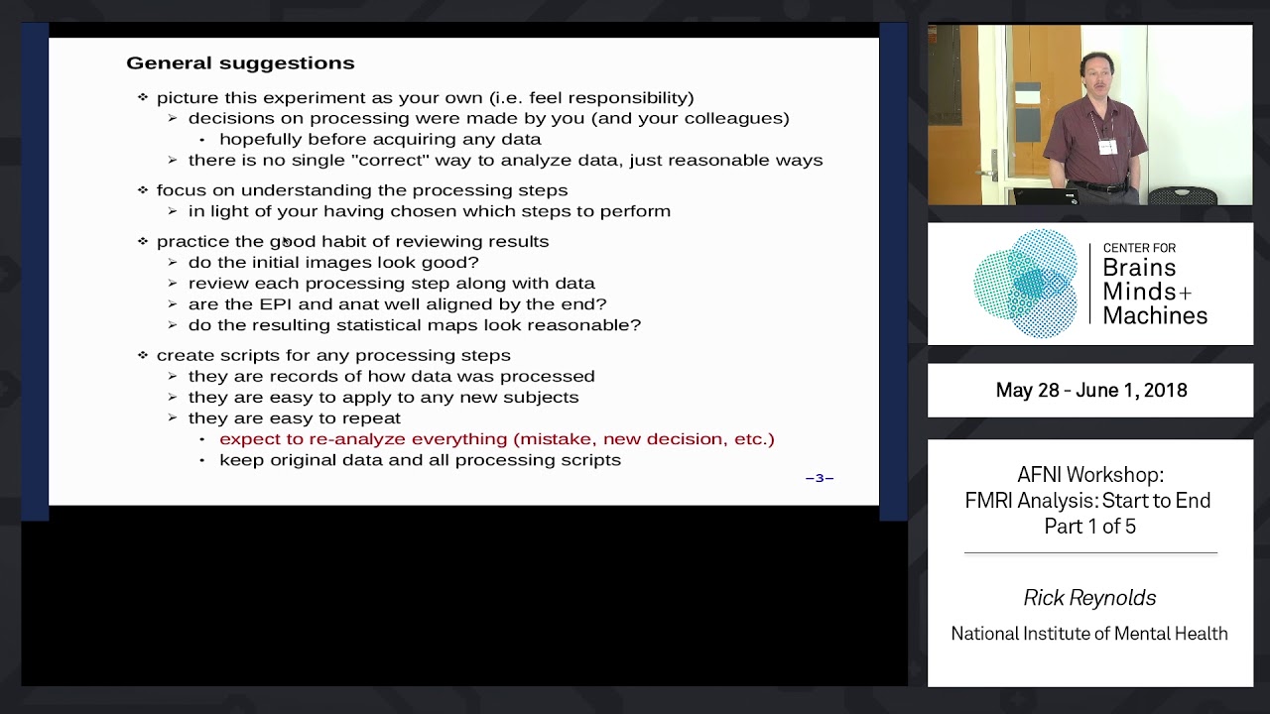Viewport: 1270px width, 714px height.
Task: Click the slide page number '–3–'
Action: [820, 478]
